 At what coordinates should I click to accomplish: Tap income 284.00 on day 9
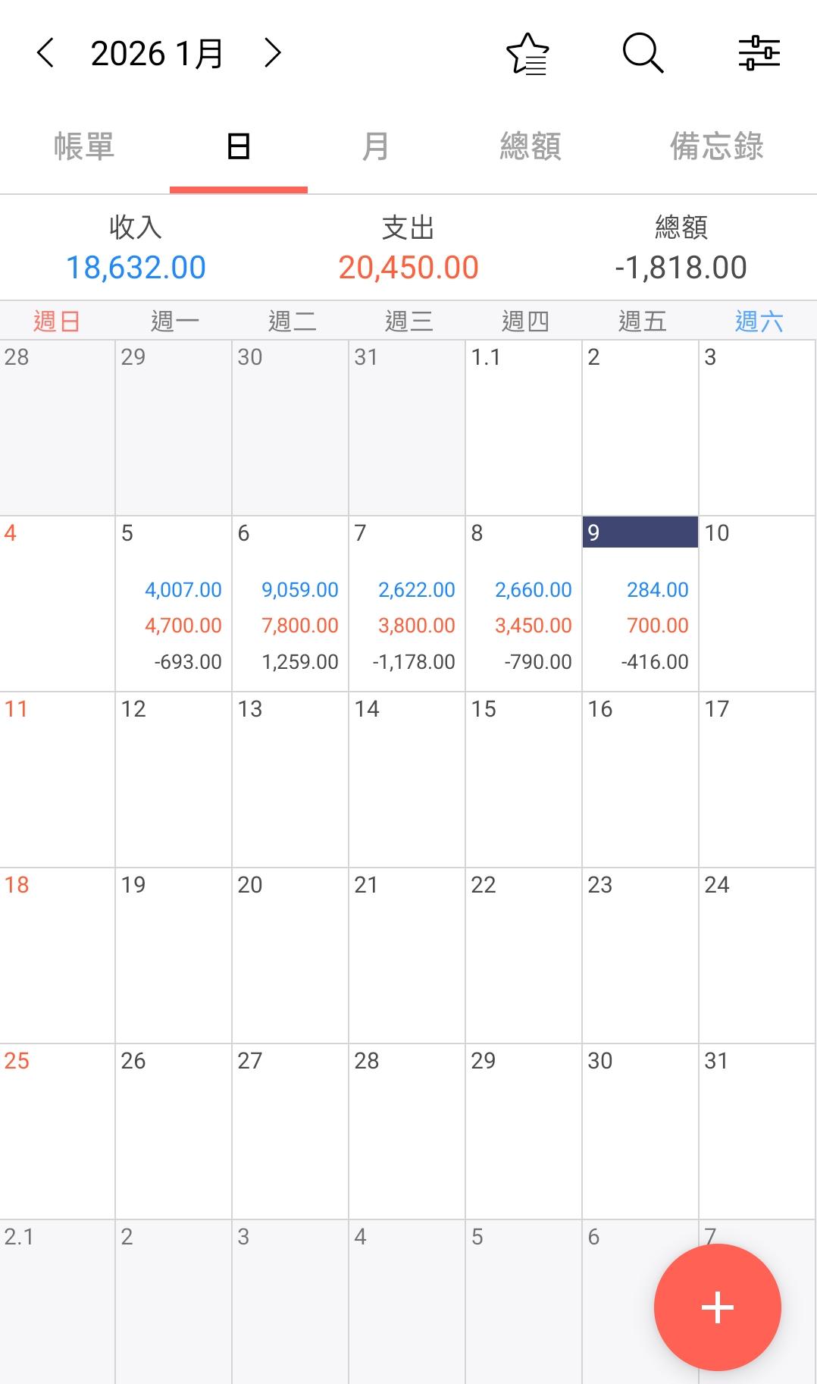pos(658,590)
